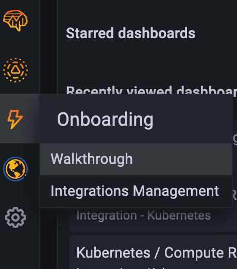Click the Recently viewed dashboards heading
The height and width of the screenshot is (269, 237).
tap(151, 90)
